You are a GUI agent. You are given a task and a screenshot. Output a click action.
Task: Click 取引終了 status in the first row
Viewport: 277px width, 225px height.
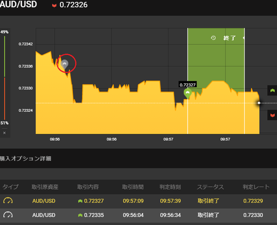click(208, 201)
